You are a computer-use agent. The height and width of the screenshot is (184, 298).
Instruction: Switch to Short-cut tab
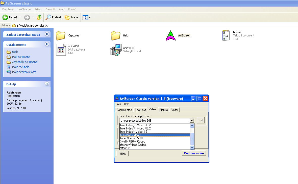(x=140, y=110)
